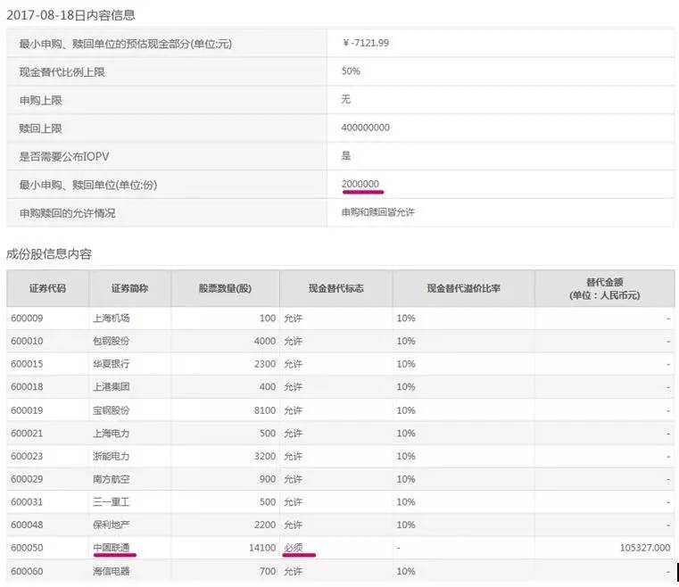Select the 浙能电力 stock name
679x587 pixels.
click(x=112, y=456)
